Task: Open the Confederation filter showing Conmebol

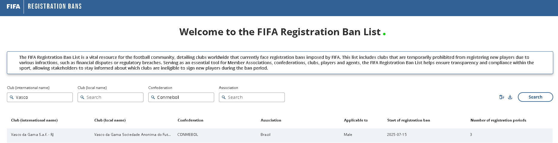Action: 181,97
